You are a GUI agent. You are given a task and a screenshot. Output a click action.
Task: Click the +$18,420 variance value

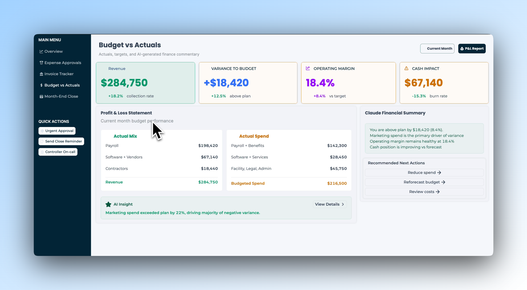[x=226, y=83]
